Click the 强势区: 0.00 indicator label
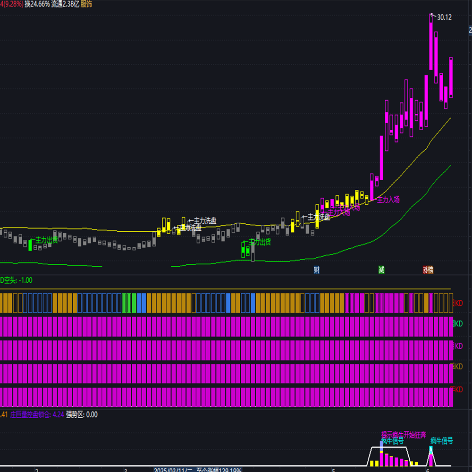Viewport: 472px width, 472px height. click(82, 414)
